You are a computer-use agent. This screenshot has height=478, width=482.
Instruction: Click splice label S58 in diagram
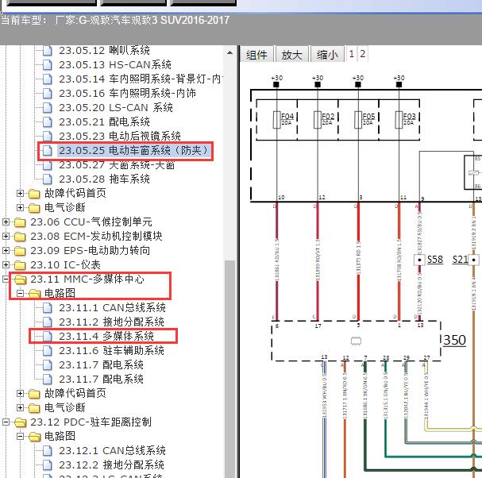click(435, 260)
